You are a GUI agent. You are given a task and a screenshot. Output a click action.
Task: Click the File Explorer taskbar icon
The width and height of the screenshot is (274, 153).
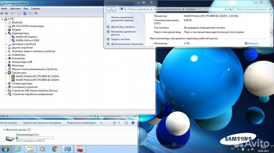click(x=30, y=149)
